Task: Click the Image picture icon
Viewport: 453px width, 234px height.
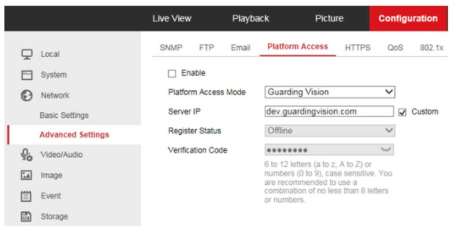Action: click(27, 175)
